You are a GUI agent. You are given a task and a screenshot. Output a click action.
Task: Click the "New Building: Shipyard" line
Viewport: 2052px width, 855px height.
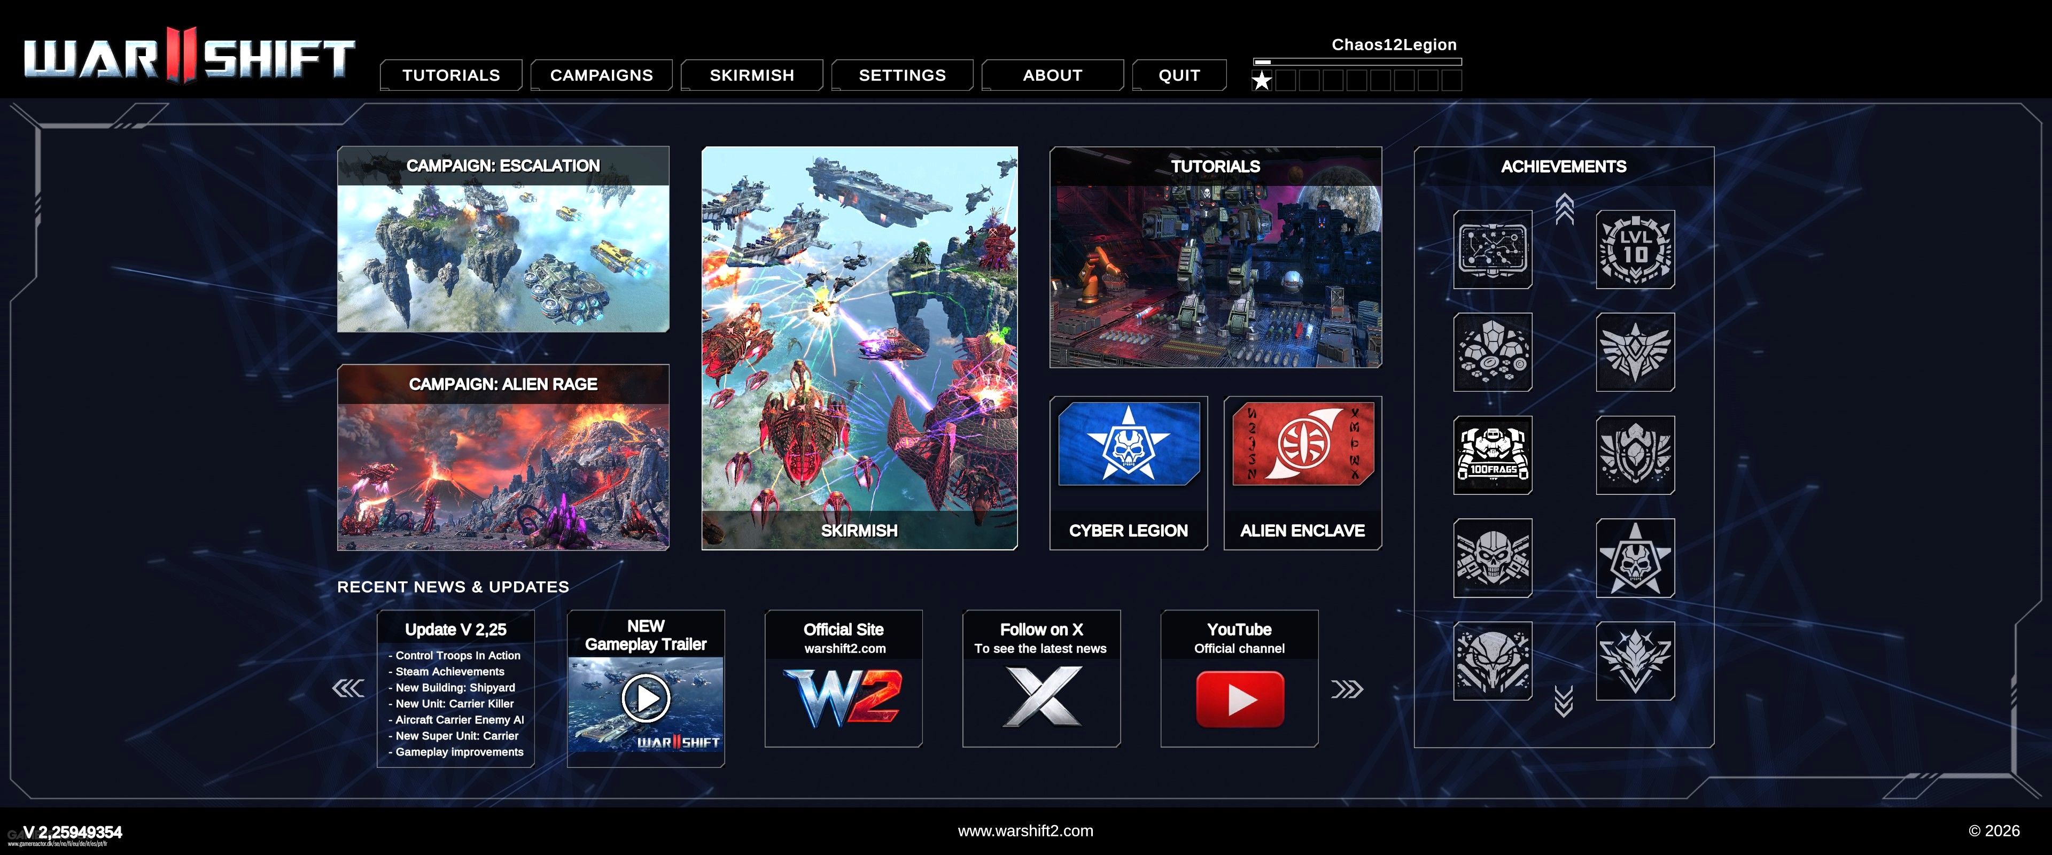452,687
